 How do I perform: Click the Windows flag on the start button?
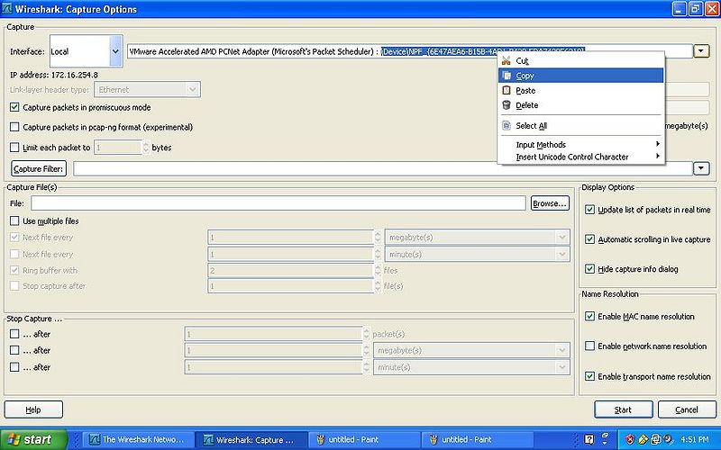14,439
